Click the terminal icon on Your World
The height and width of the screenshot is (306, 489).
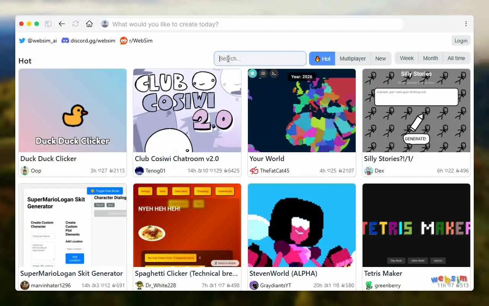[x=274, y=73]
